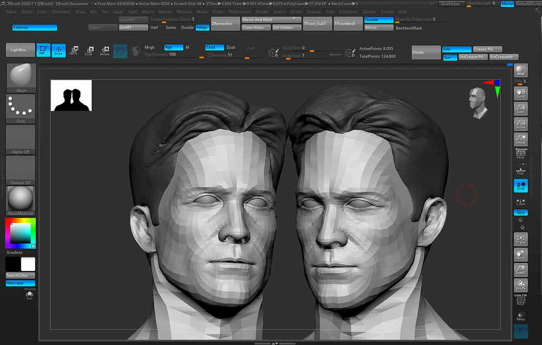This screenshot has height=345, width=542.
Task: Toggle the Zadd mode
Action: point(214,47)
